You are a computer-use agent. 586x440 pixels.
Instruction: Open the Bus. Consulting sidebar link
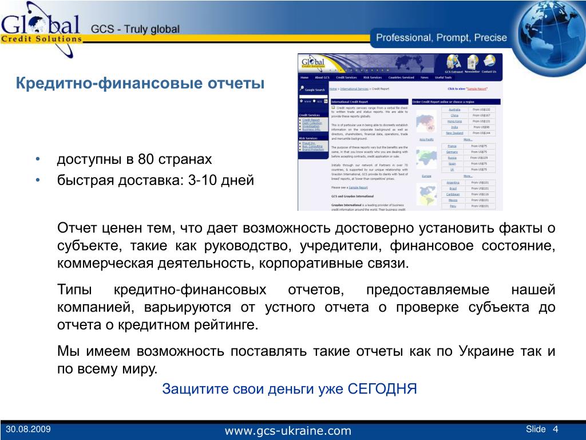pyautogui.click(x=312, y=146)
